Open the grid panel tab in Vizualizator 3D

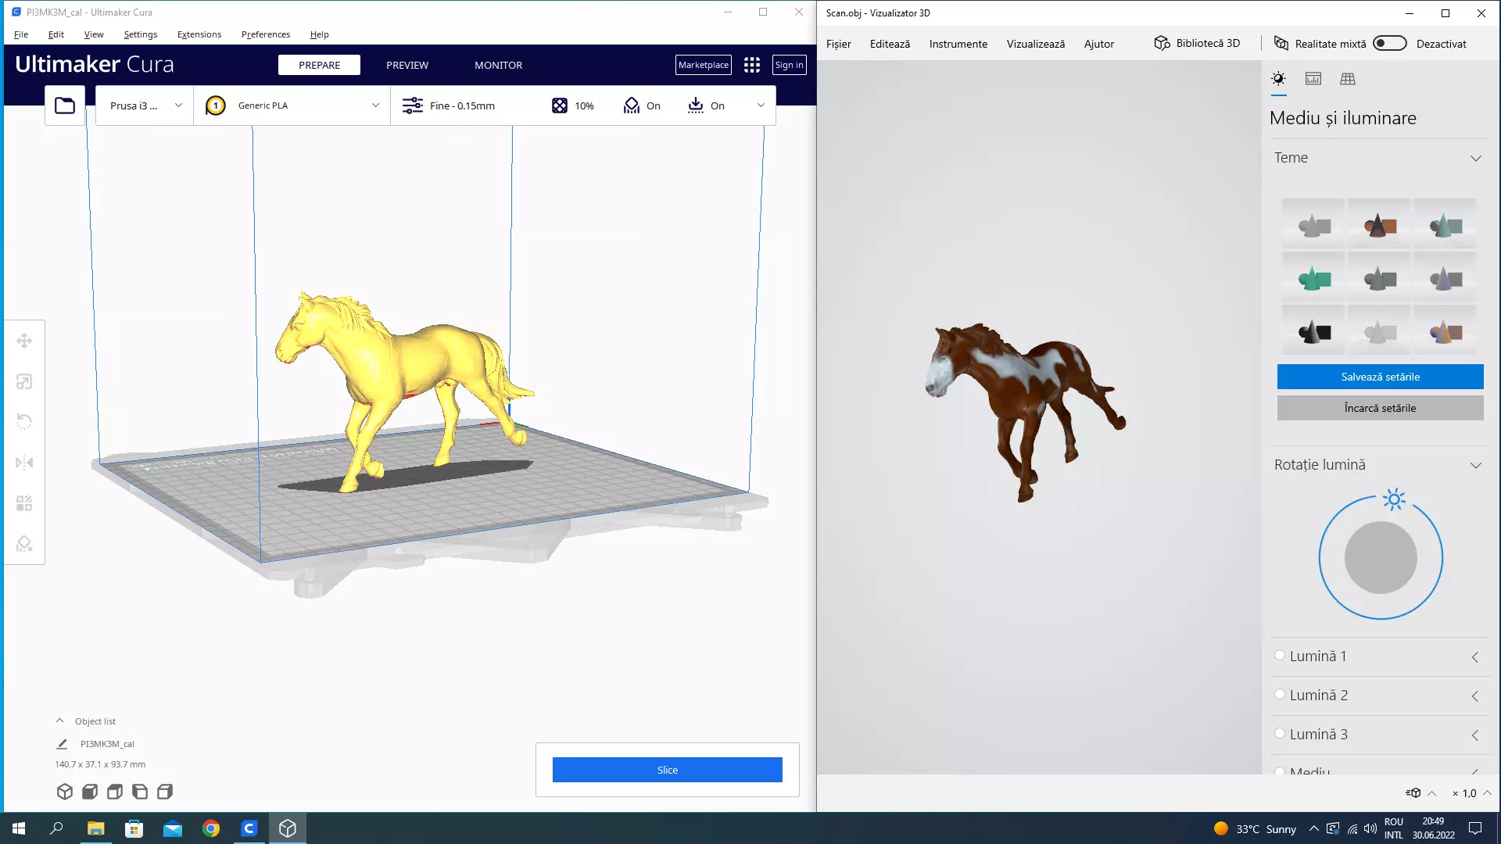(1348, 79)
